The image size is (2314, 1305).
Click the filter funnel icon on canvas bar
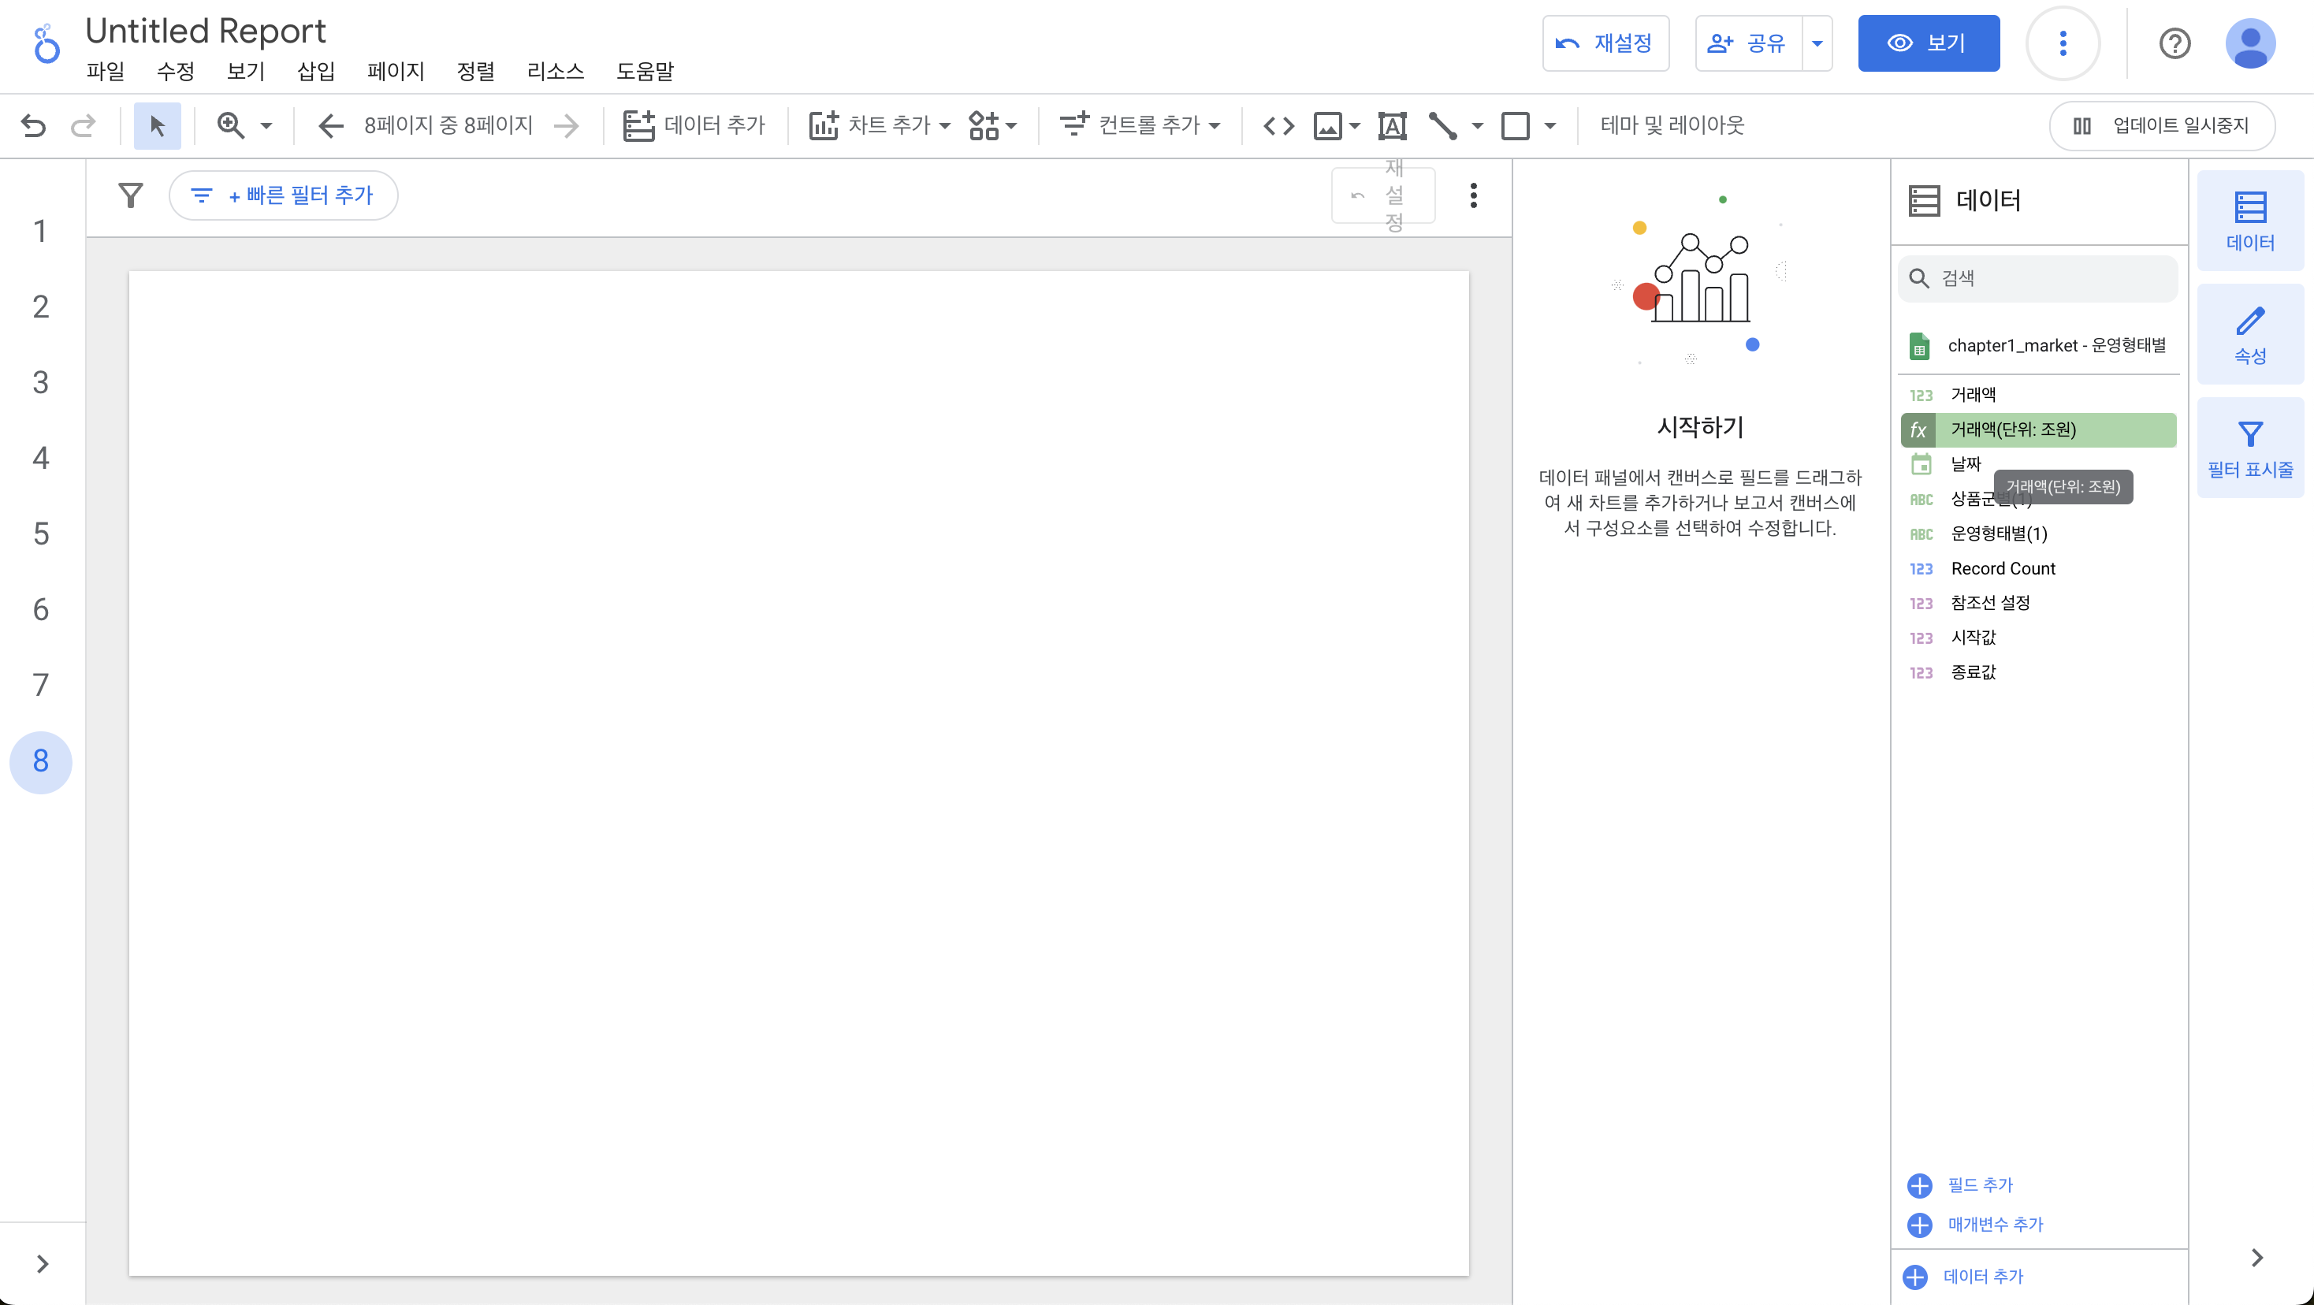[x=131, y=195]
